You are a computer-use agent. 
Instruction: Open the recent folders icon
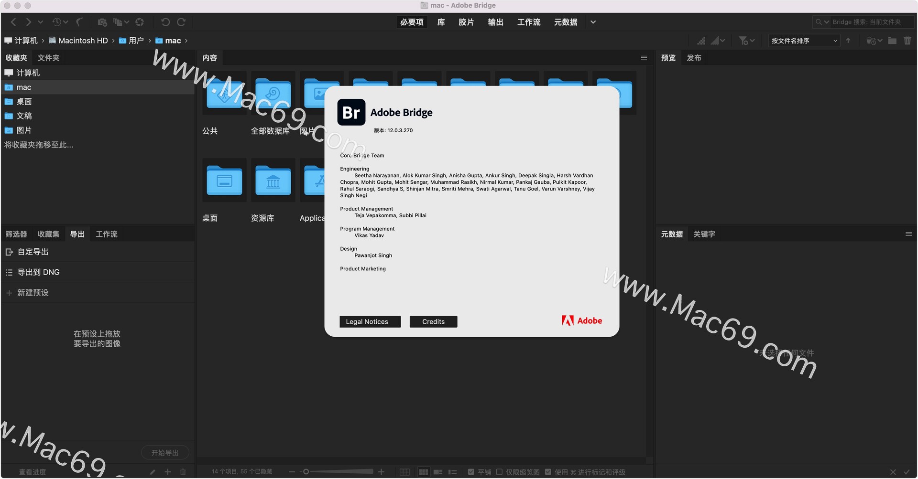pos(871,41)
